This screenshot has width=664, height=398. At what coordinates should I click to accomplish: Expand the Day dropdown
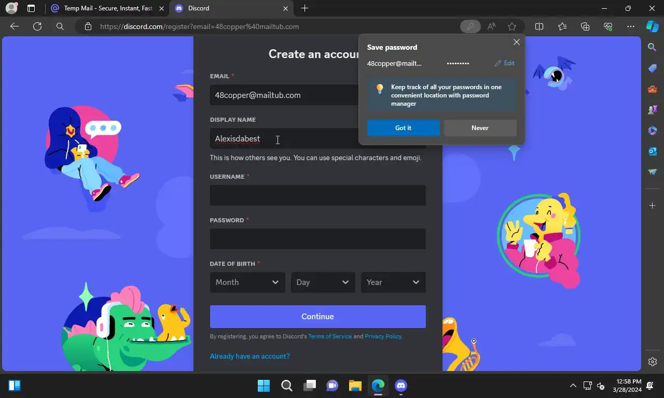(x=323, y=282)
